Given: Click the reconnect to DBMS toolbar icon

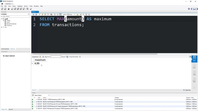Looking at the screenshot, I should click(31, 9).
